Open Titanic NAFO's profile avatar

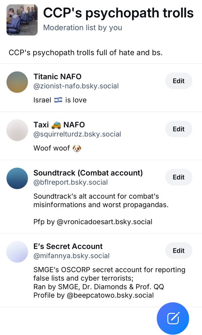[x=17, y=82]
